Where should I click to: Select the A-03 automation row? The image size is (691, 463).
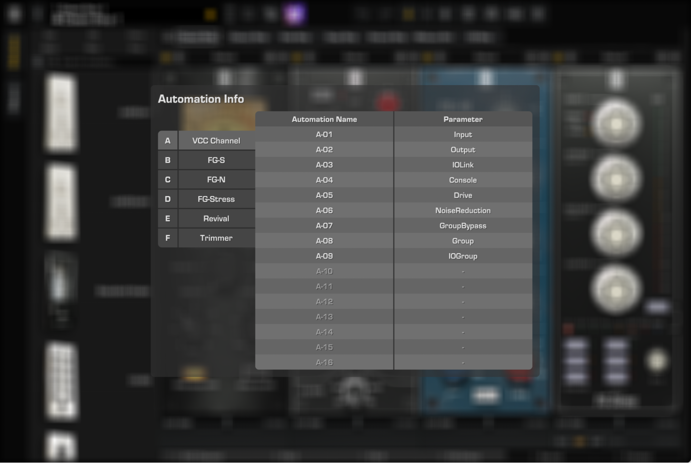[x=394, y=165]
